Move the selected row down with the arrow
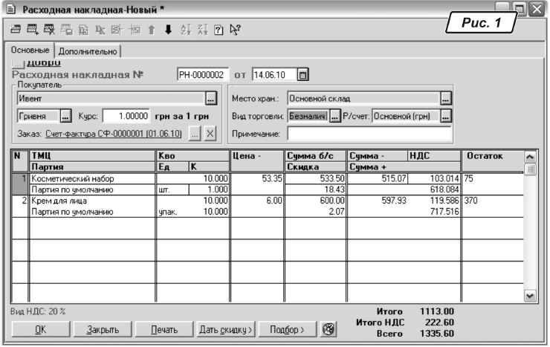 pos(168,30)
